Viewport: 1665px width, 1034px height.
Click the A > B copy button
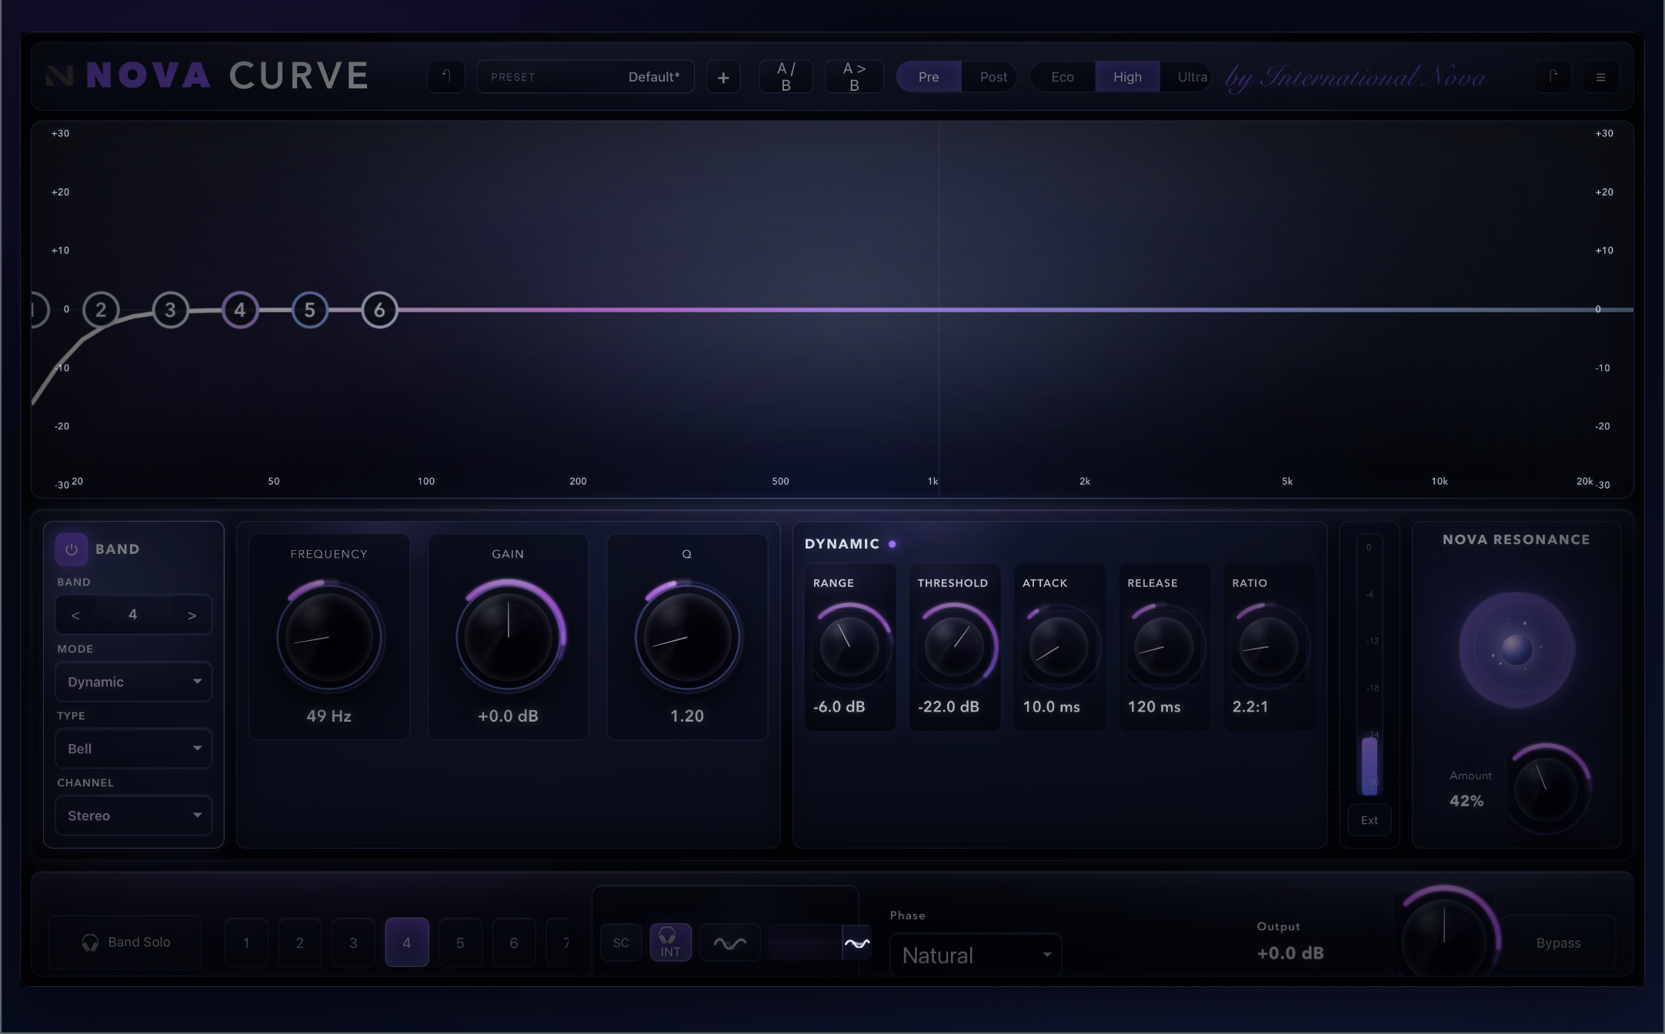coord(854,77)
